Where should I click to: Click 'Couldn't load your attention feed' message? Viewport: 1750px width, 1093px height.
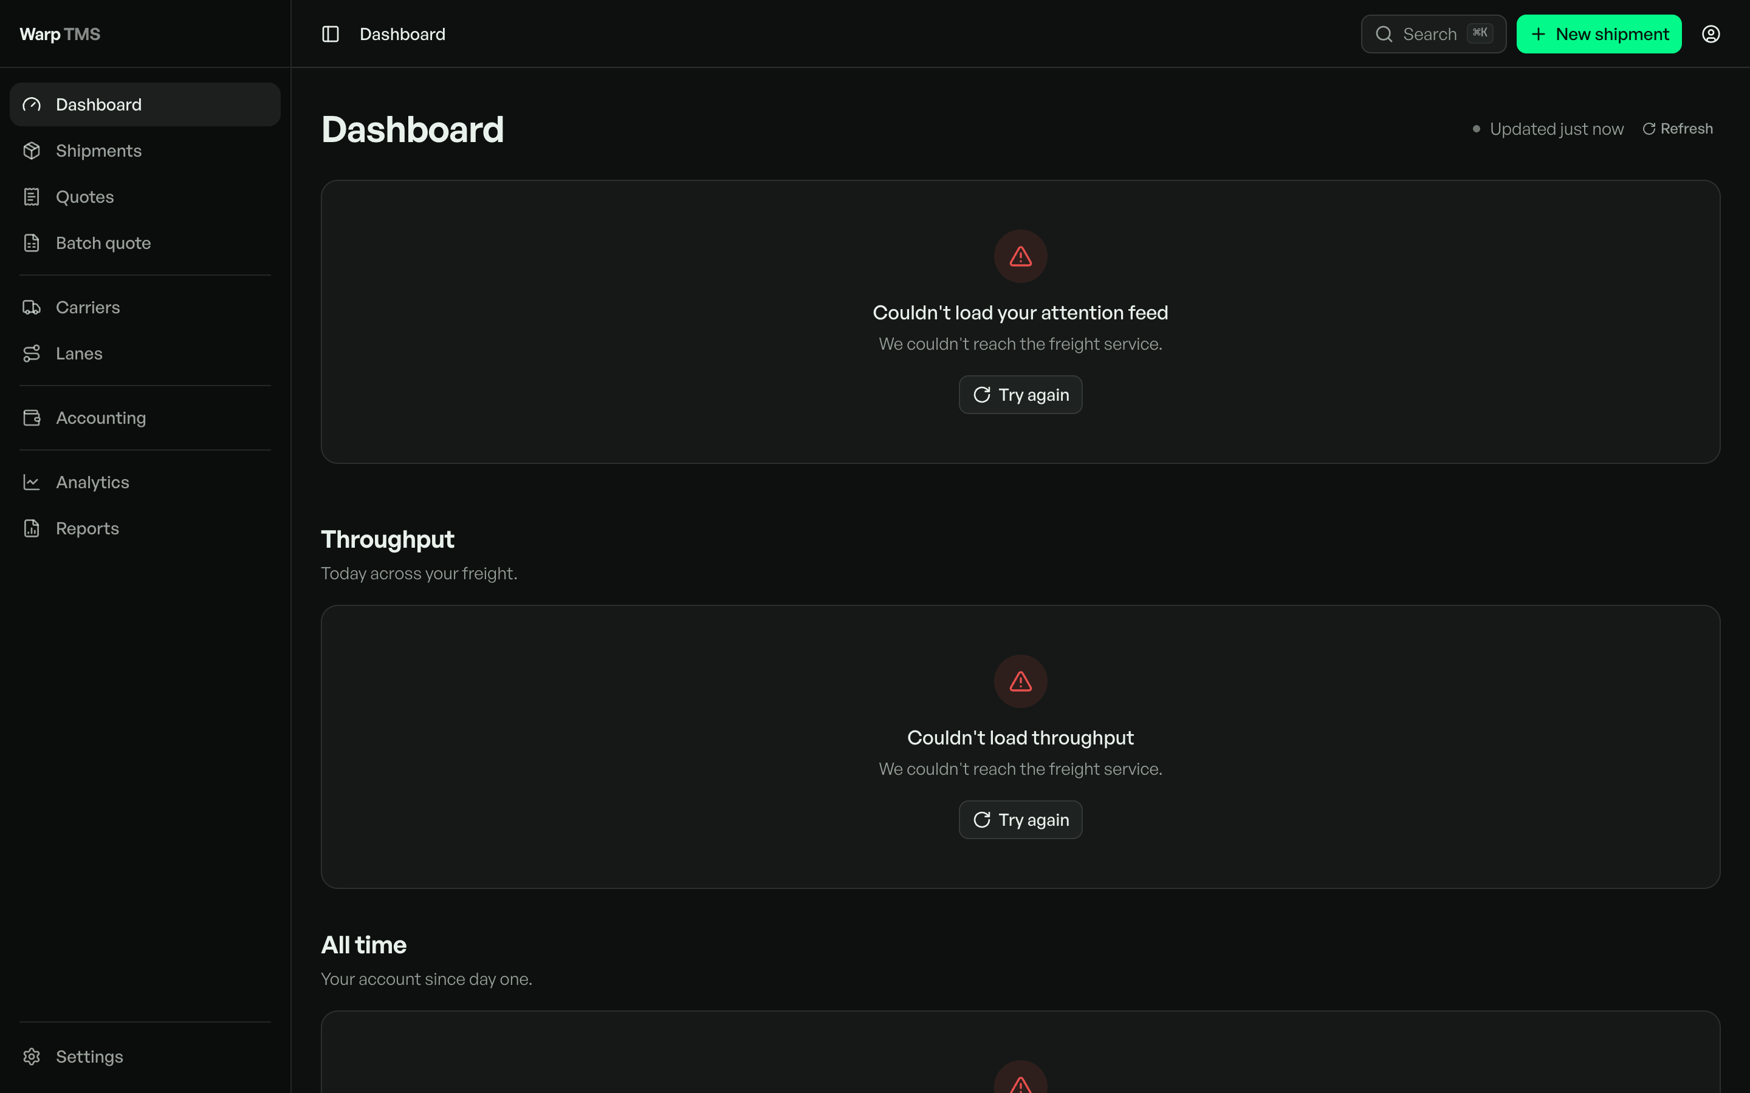[1020, 313]
